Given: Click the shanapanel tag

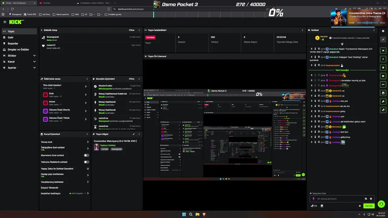Looking at the screenshot, I should (x=116, y=149).
